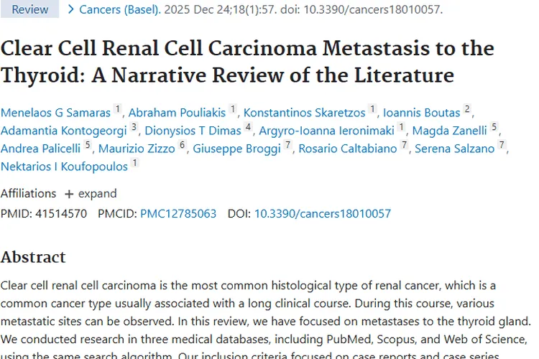
Task: Click the Review article type badge
Action: pyautogui.click(x=30, y=10)
